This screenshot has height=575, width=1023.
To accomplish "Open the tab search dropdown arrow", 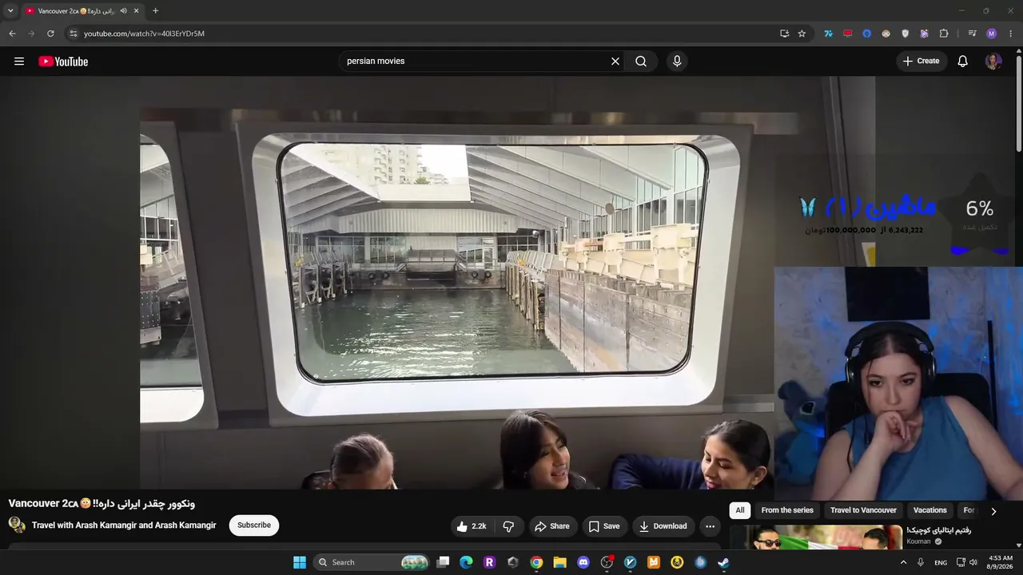I will pos(10,11).
